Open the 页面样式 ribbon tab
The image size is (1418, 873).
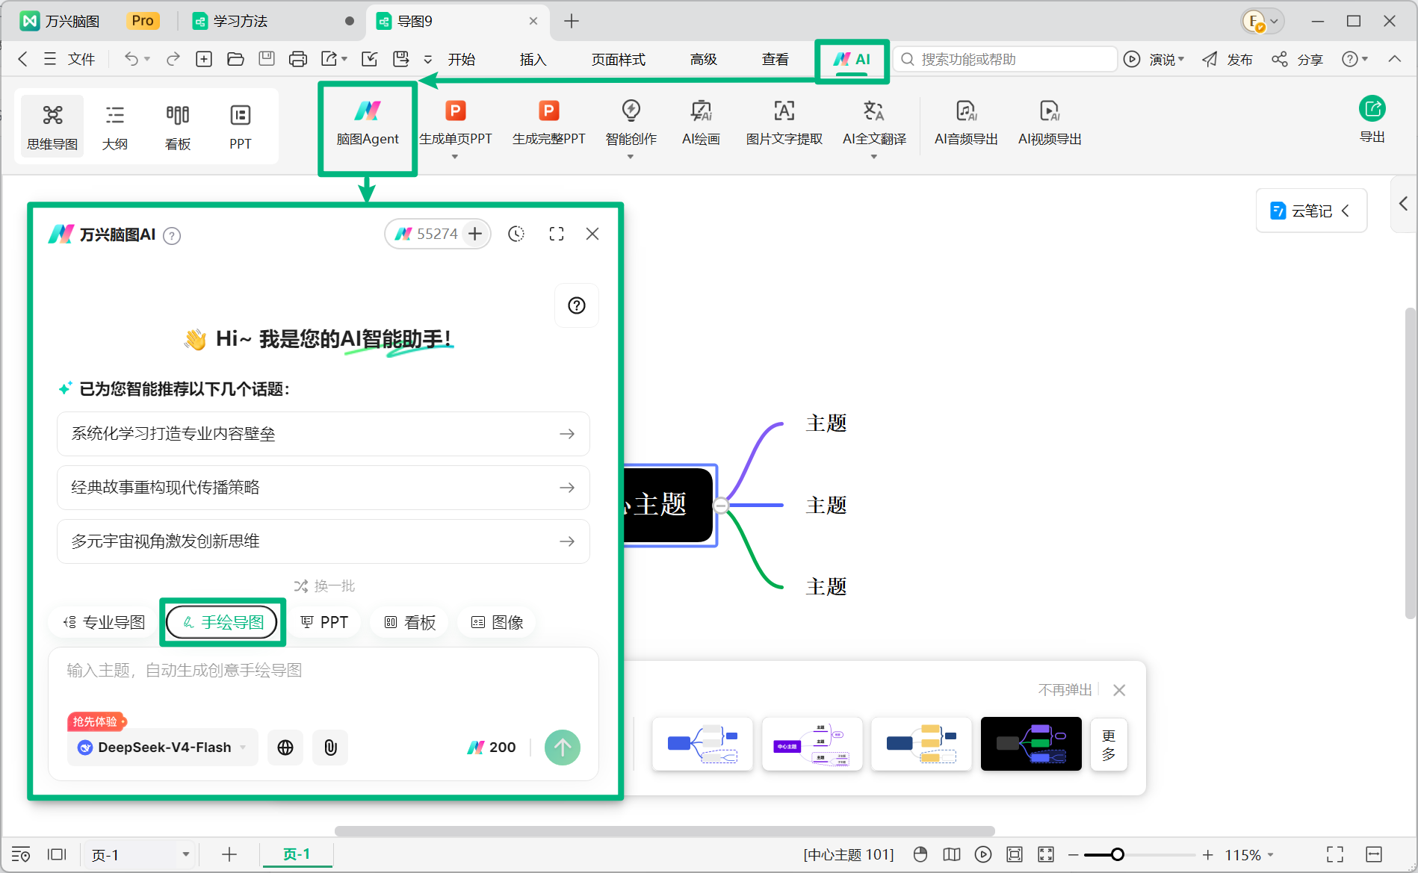(x=619, y=60)
